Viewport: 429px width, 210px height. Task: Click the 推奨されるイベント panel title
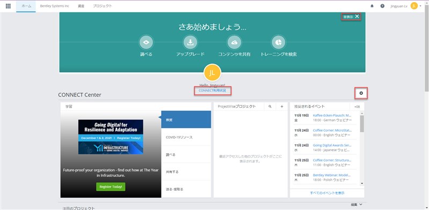pos(309,107)
